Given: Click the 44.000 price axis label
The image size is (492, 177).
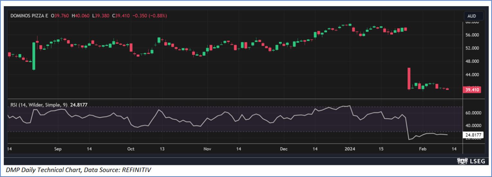Looking at the screenshot, I should [x=472, y=75].
